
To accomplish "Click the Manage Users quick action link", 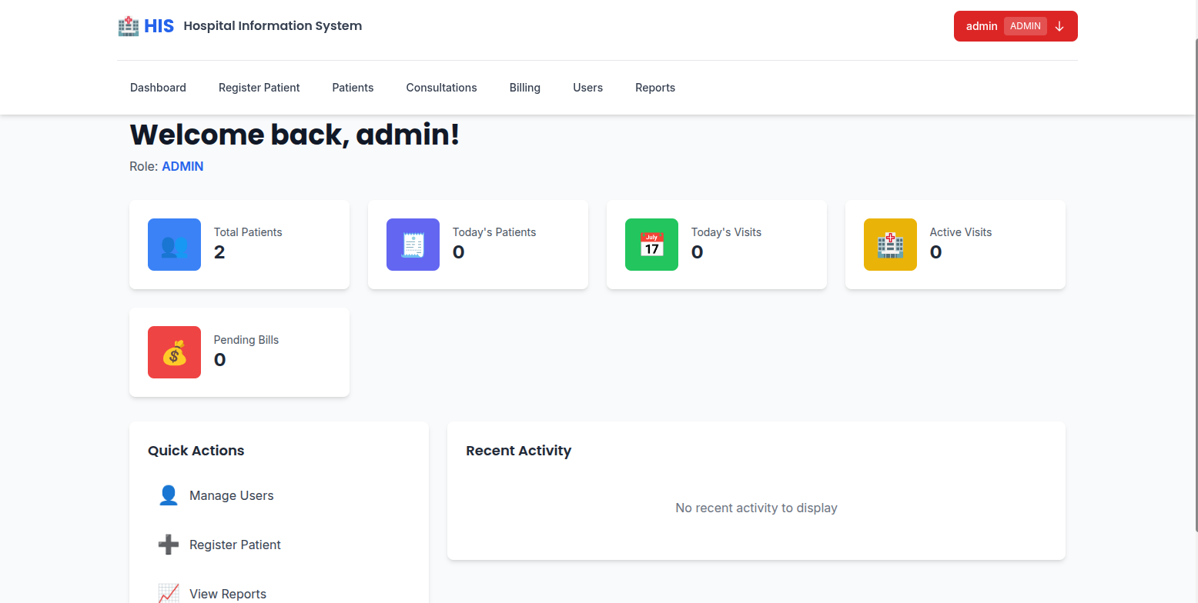I will (279, 495).
